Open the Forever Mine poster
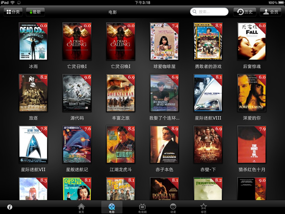 coord(252,93)
